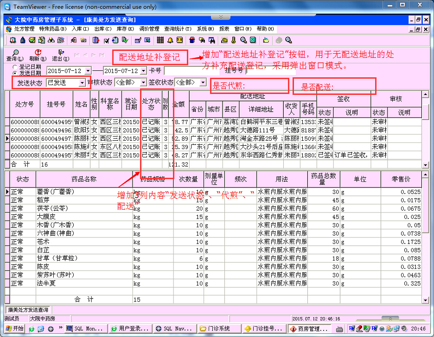Open the 报表 menu

coord(224,29)
